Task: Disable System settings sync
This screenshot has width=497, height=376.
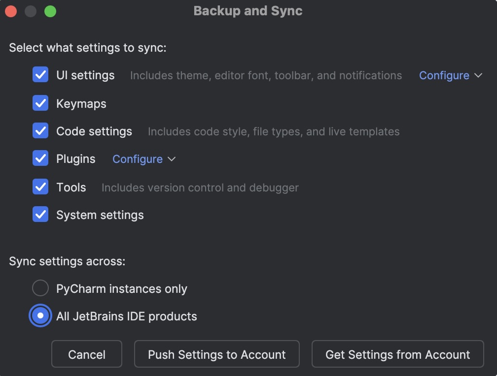Action: [x=40, y=215]
